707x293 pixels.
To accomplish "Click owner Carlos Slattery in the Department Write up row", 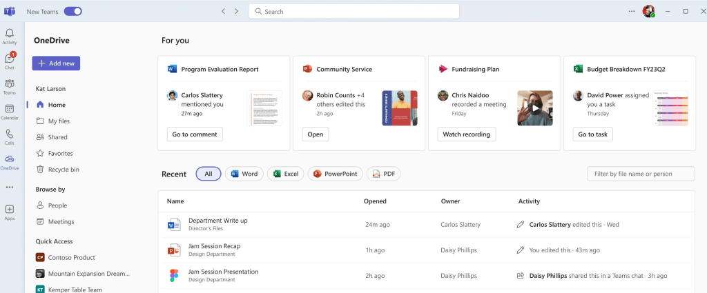I will (461, 225).
